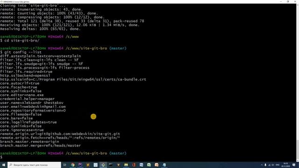Click the taskbar search input field
This screenshot has height=168, width=299.
(x=34, y=165)
